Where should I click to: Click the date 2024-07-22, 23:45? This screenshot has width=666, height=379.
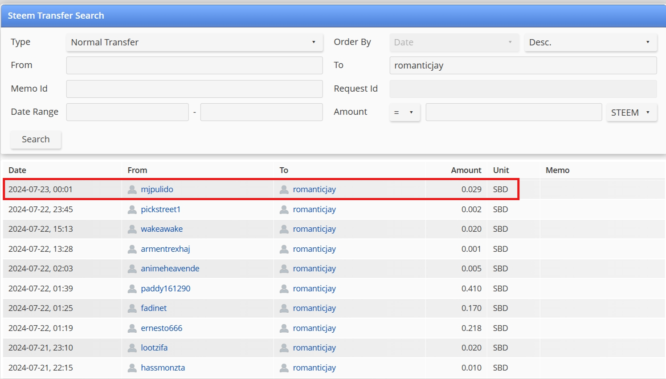click(x=41, y=210)
